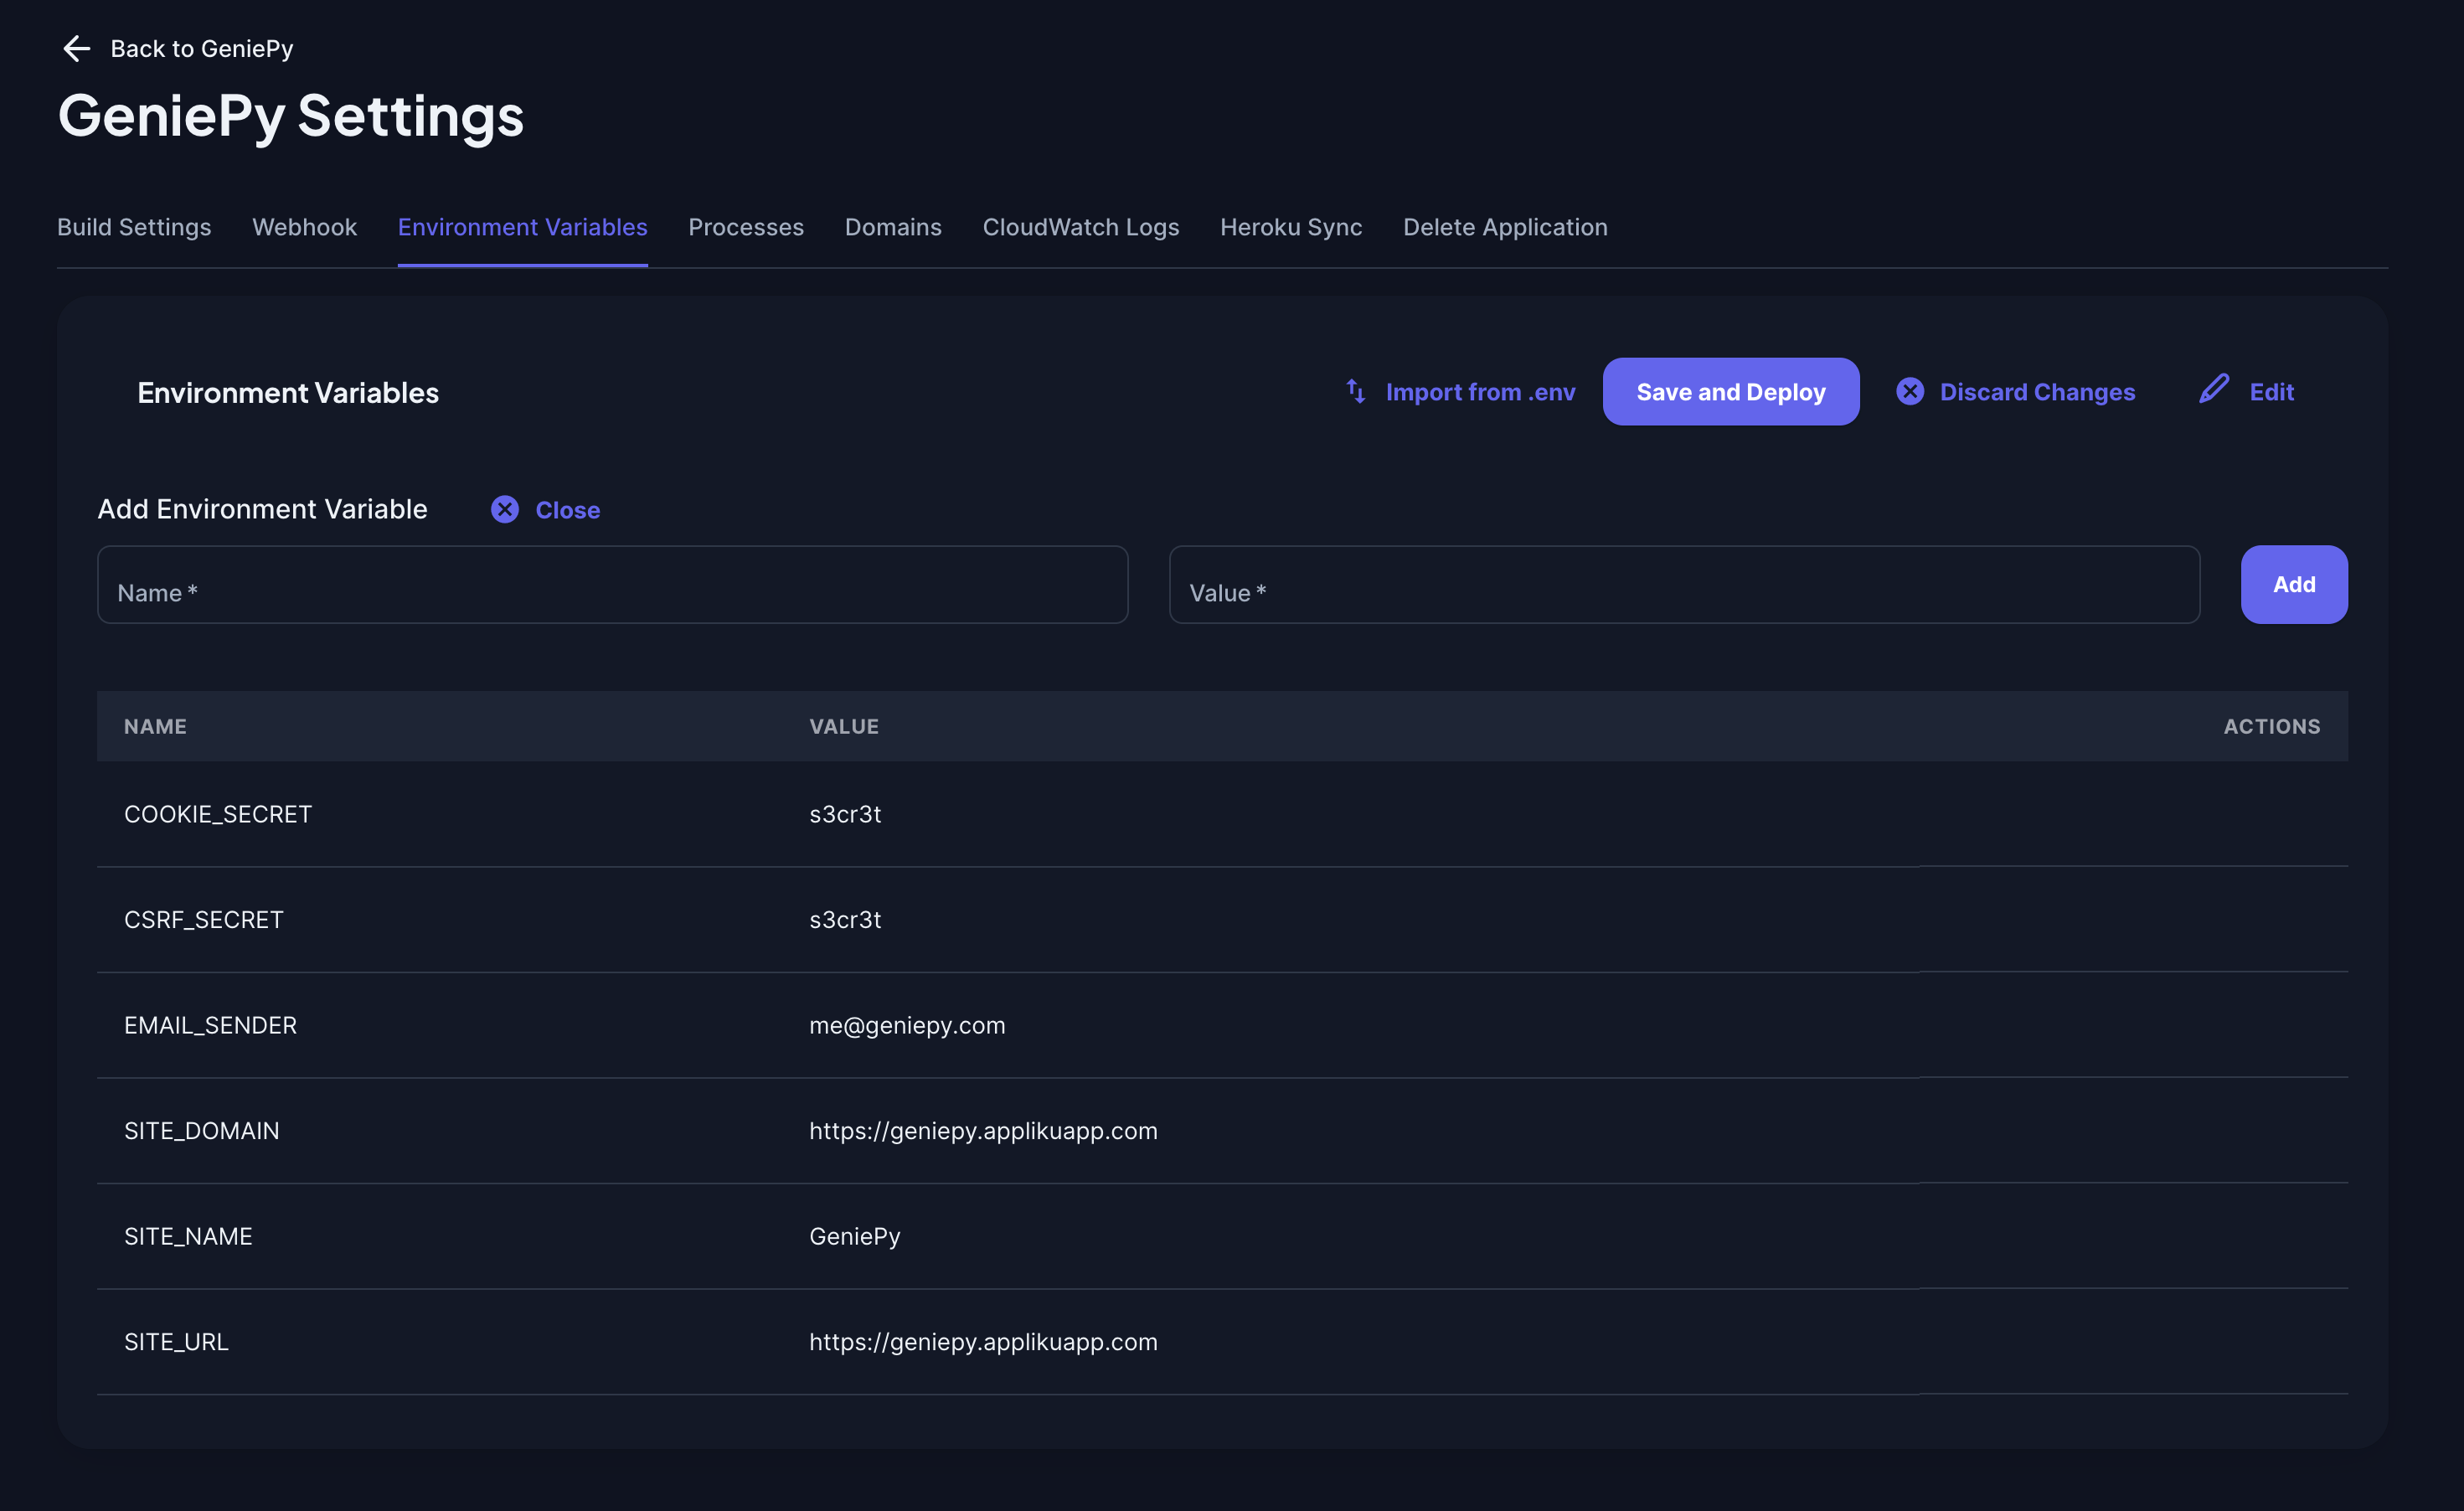This screenshot has width=2464, height=1511.
Task: Click the s3cr3t value of CSRF_SECRET
Action: pyautogui.click(x=845, y=920)
